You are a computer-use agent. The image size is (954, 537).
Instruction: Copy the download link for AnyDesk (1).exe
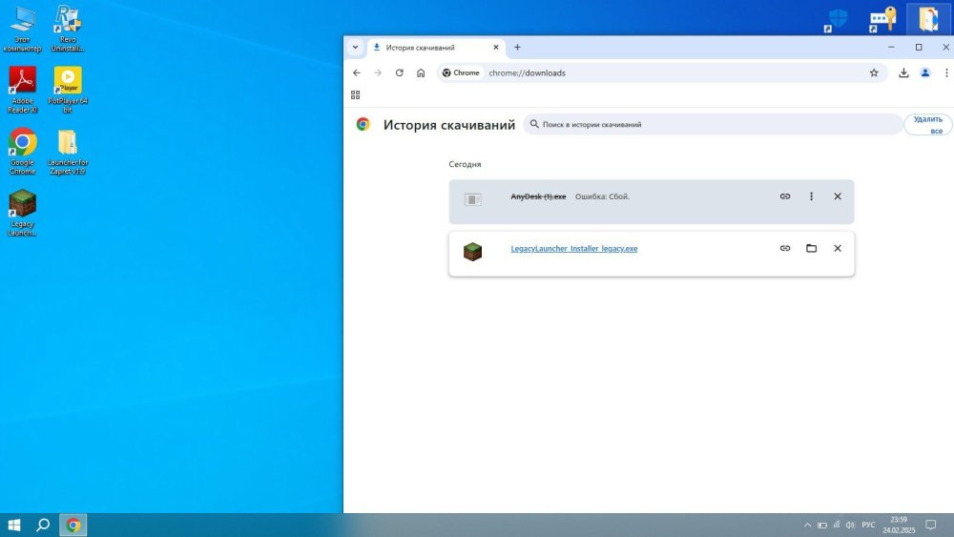[x=785, y=196]
